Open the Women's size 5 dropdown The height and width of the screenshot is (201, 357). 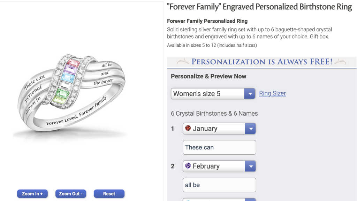tap(209, 93)
